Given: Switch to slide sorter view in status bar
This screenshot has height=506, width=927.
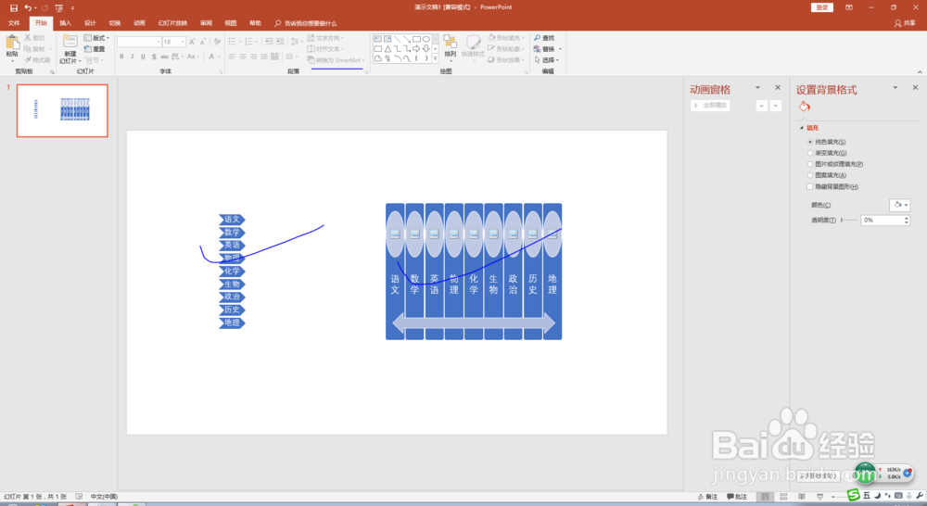Looking at the screenshot, I should click(783, 497).
